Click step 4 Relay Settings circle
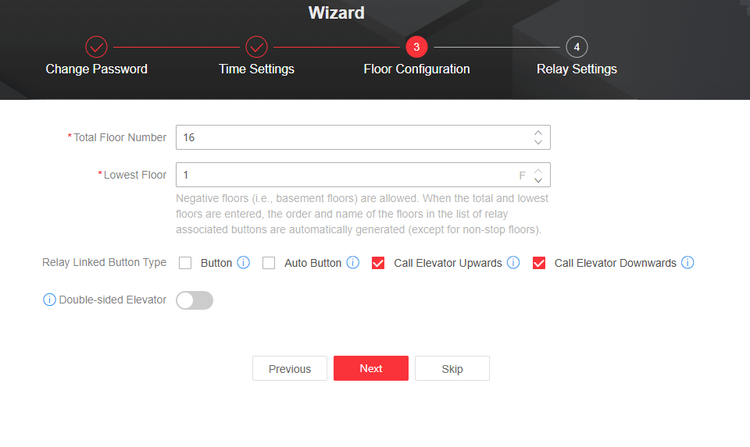 click(577, 47)
